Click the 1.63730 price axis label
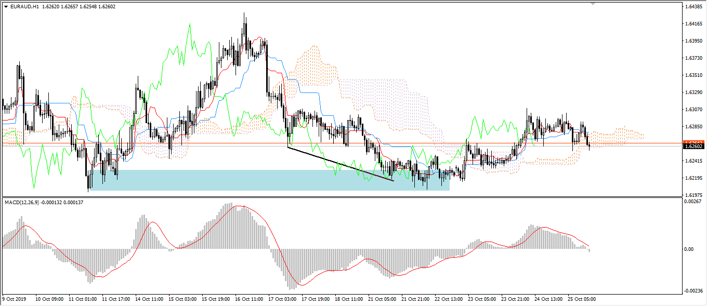This screenshot has height=306, width=707. point(693,58)
